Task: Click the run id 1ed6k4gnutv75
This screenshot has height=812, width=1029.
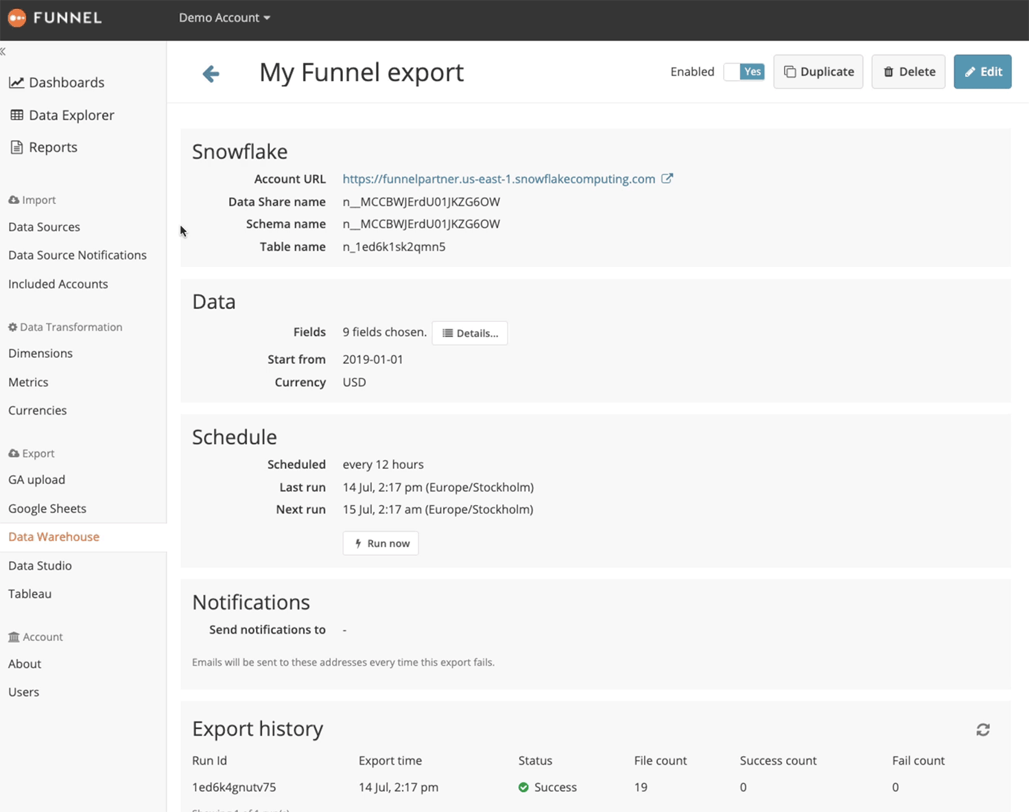Action: click(234, 787)
